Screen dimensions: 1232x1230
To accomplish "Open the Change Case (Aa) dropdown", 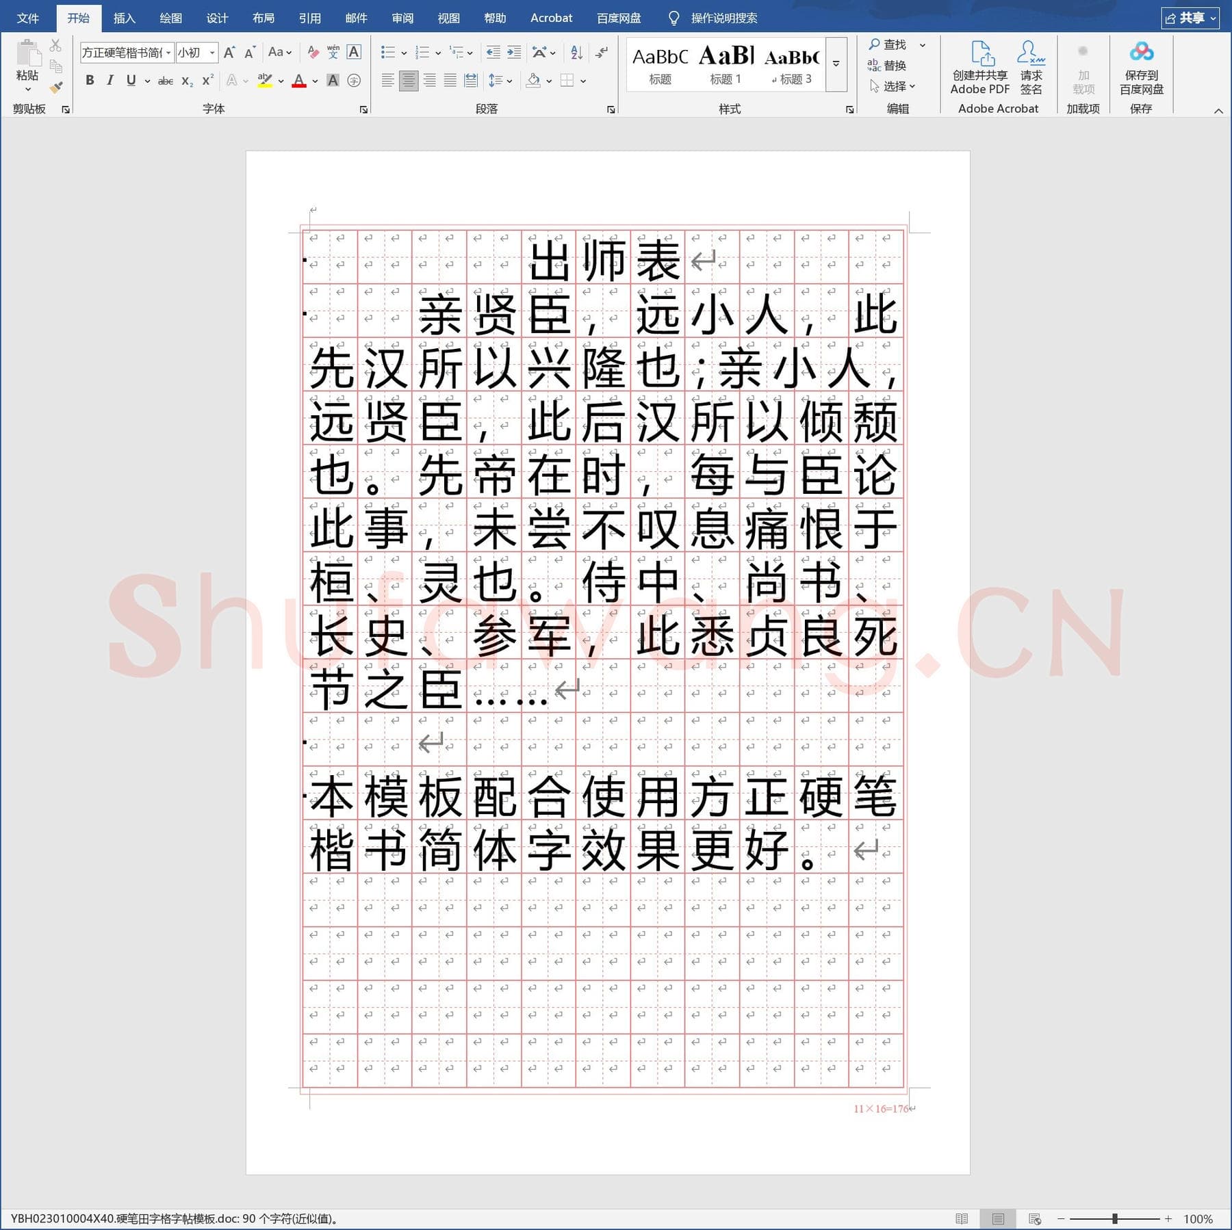I will point(280,52).
